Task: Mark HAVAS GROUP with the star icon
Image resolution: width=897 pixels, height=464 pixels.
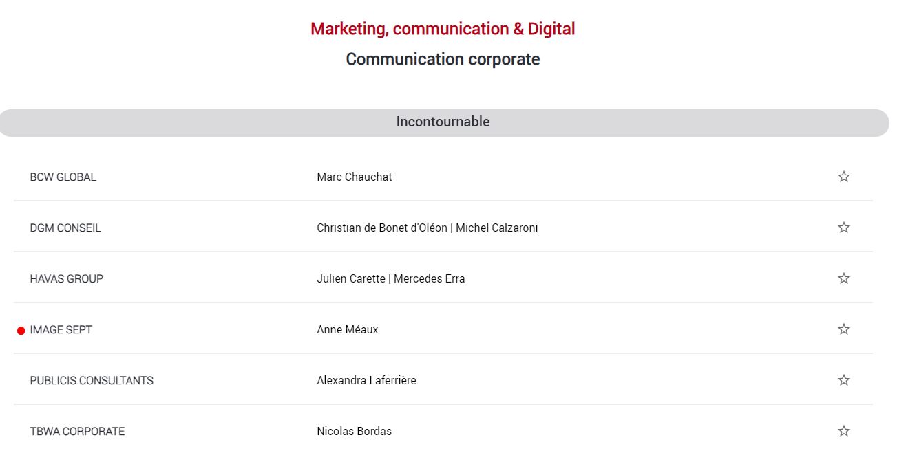Action: coord(843,278)
